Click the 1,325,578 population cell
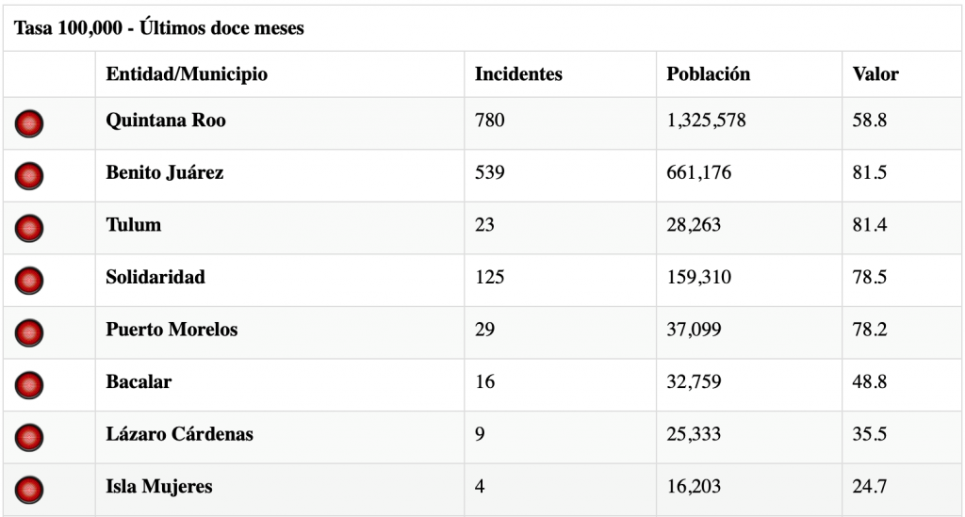The image size is (965, 517). tap(707, 121)
